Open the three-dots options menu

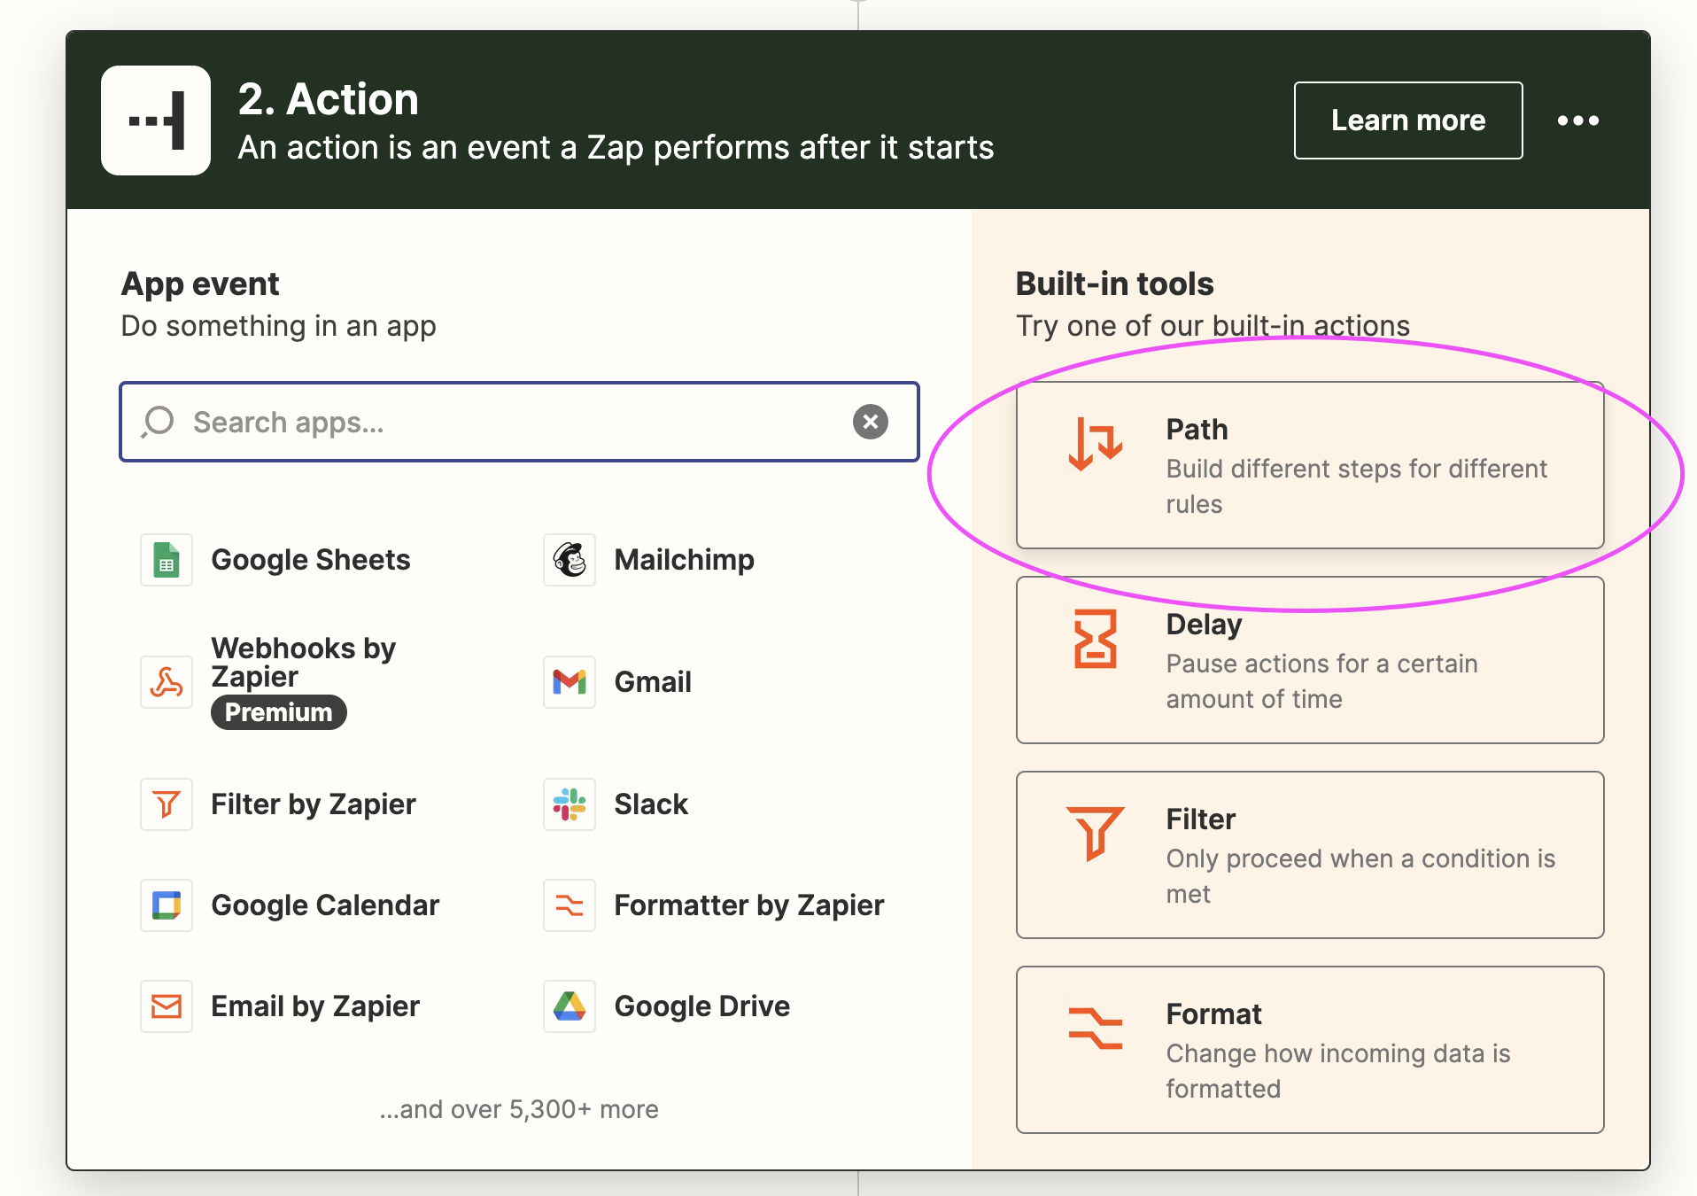point(1578,120)
